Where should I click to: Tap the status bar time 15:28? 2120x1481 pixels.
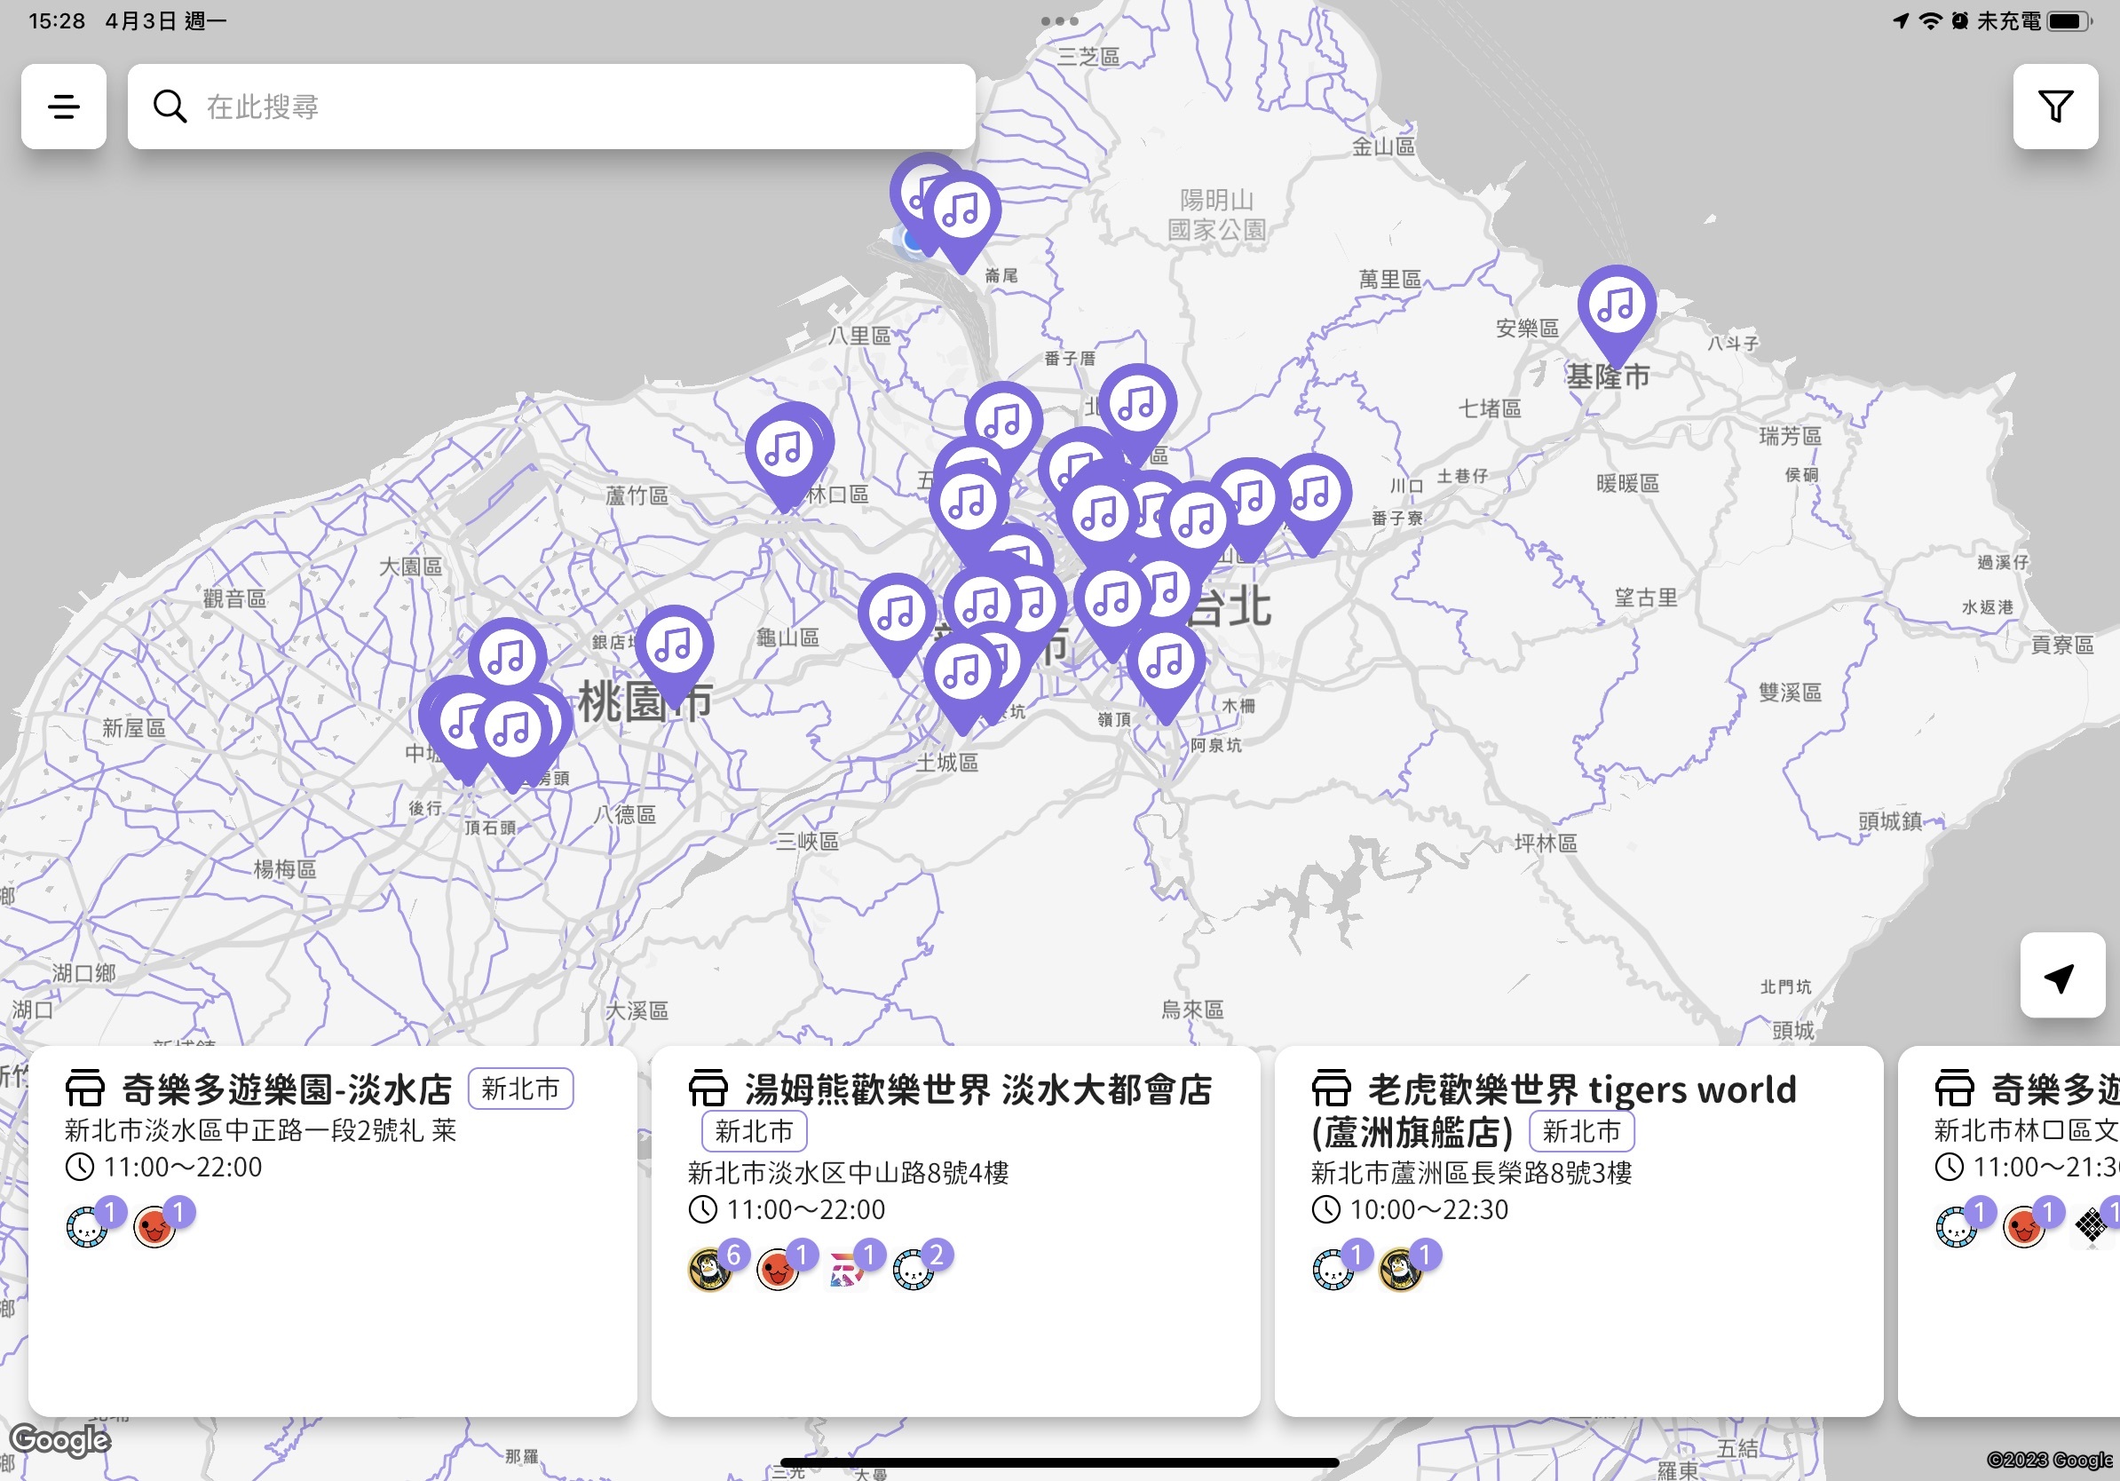(56, 20)
